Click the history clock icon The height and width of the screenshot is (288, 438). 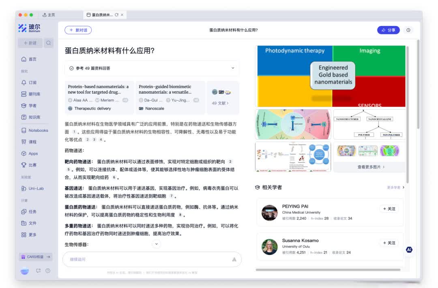[x=408, y=30]
